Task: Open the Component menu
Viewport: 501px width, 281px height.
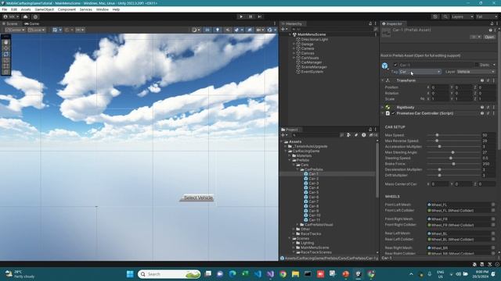Action: click(x=67, y=9)
